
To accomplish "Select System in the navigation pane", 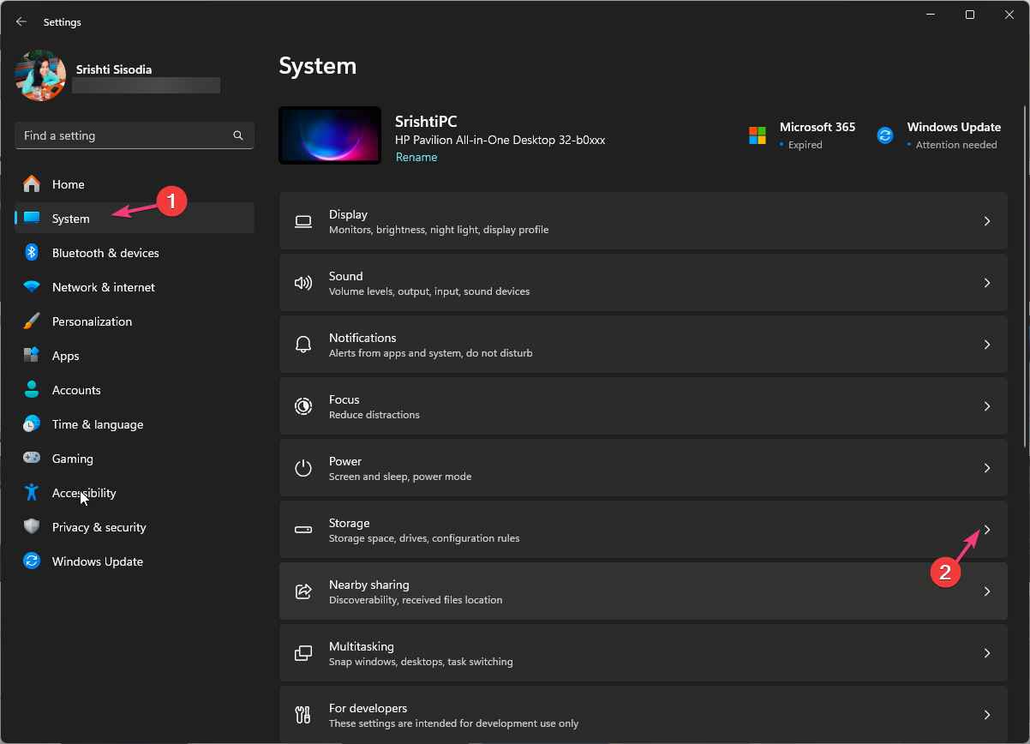I will 70,218.
